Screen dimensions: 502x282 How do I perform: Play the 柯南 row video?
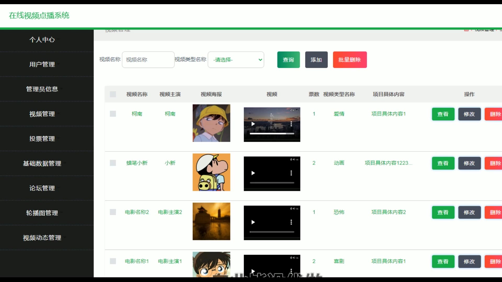click(x=253, y=124)
